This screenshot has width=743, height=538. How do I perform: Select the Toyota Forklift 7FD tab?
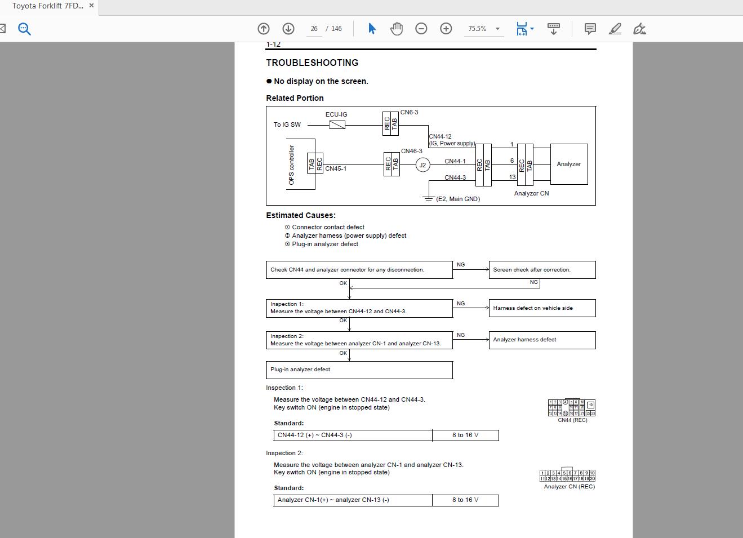[x=48, y=6]
